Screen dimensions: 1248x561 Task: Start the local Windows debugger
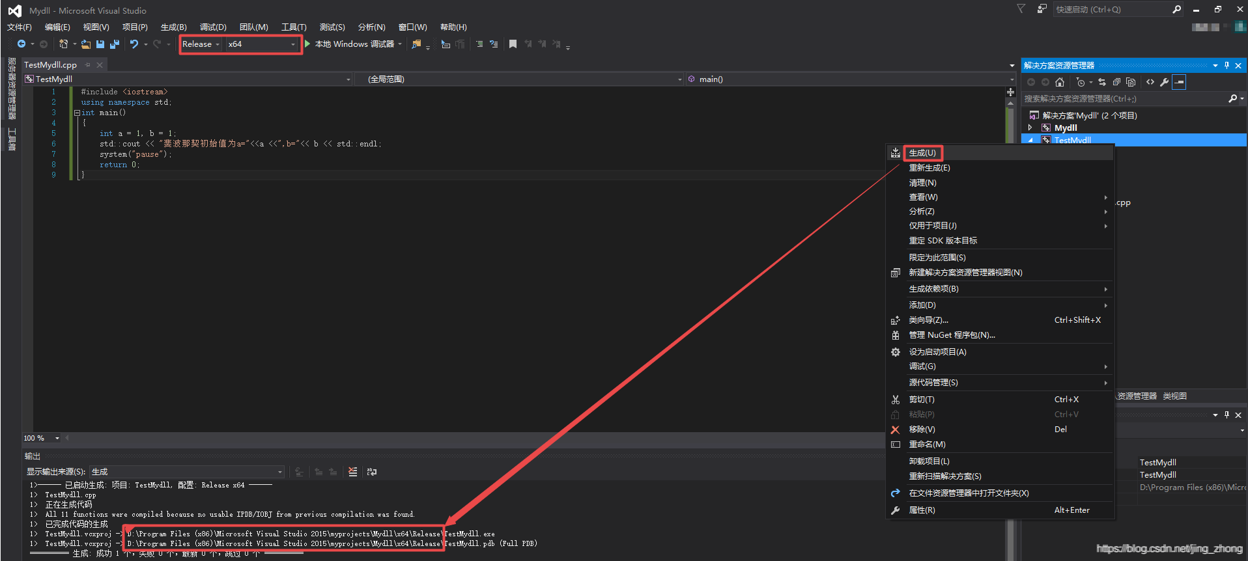(x=354, y=44)
